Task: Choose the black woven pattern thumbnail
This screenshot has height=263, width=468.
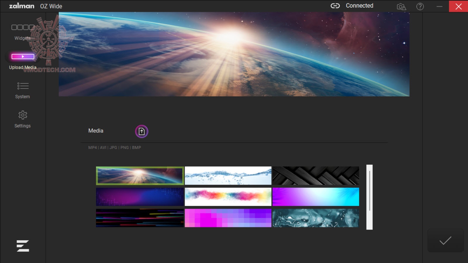Action: 316,176
